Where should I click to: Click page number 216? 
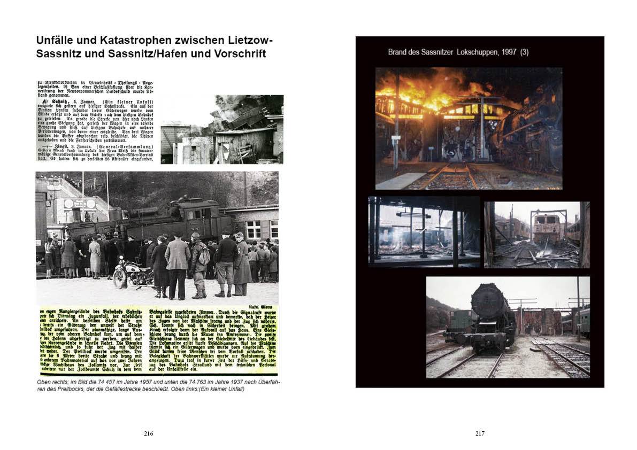point(149,433)
